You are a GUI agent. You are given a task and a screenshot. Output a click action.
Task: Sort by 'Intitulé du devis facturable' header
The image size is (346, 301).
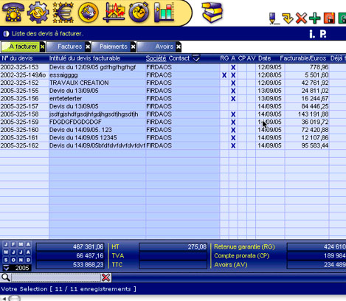(x=85, y=58)
